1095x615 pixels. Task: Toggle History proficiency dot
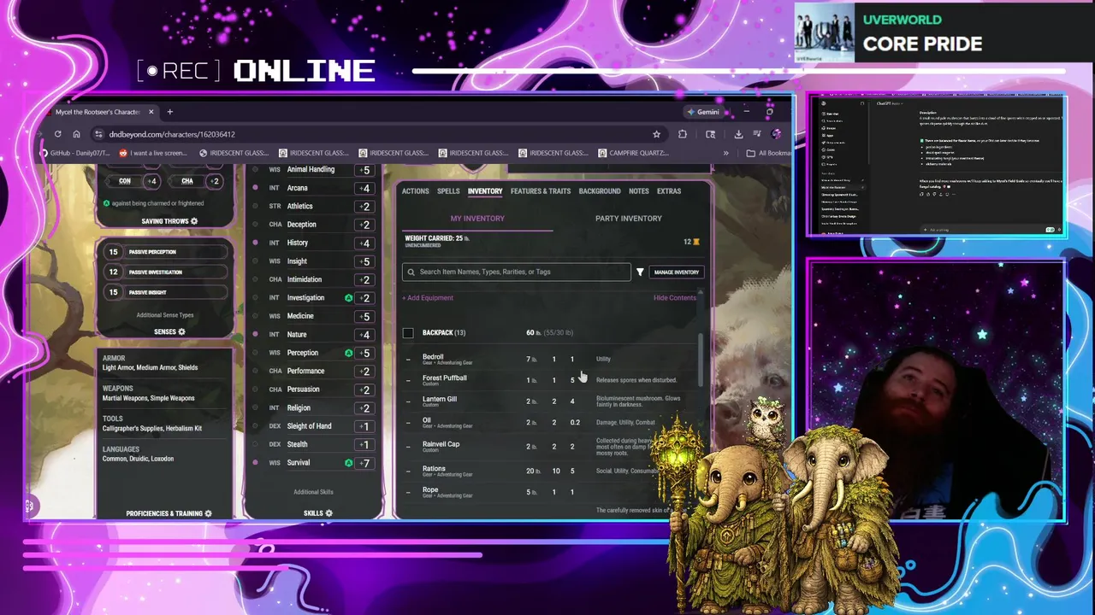(x=255, y=243)
